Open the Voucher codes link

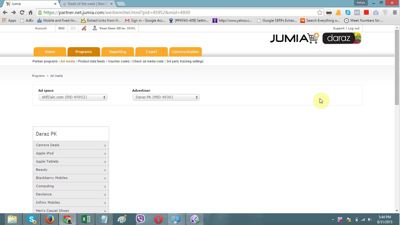(x=118, y=61)
